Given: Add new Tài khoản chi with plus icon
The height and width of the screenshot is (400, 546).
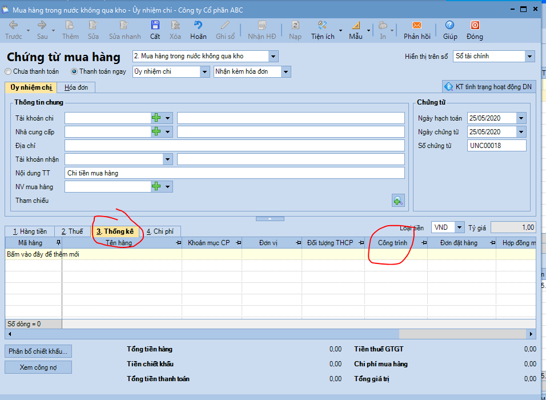Looking at the screenshot, I should [156, 118].
